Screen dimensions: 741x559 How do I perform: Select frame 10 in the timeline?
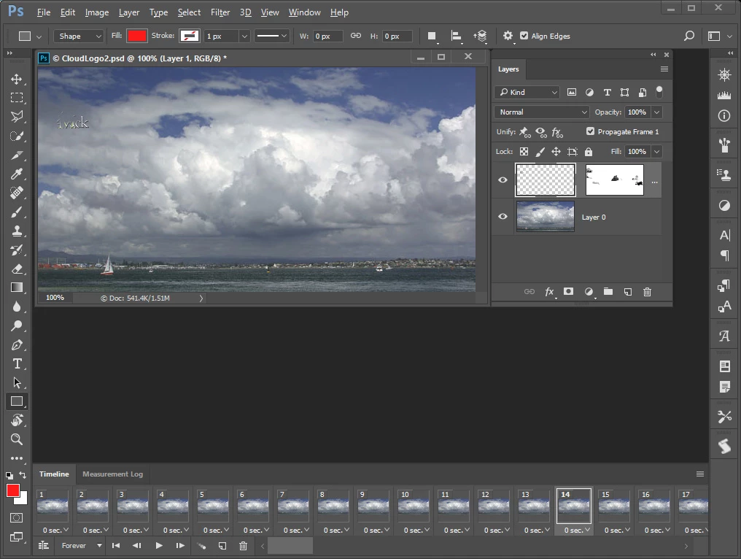(414, 506)
